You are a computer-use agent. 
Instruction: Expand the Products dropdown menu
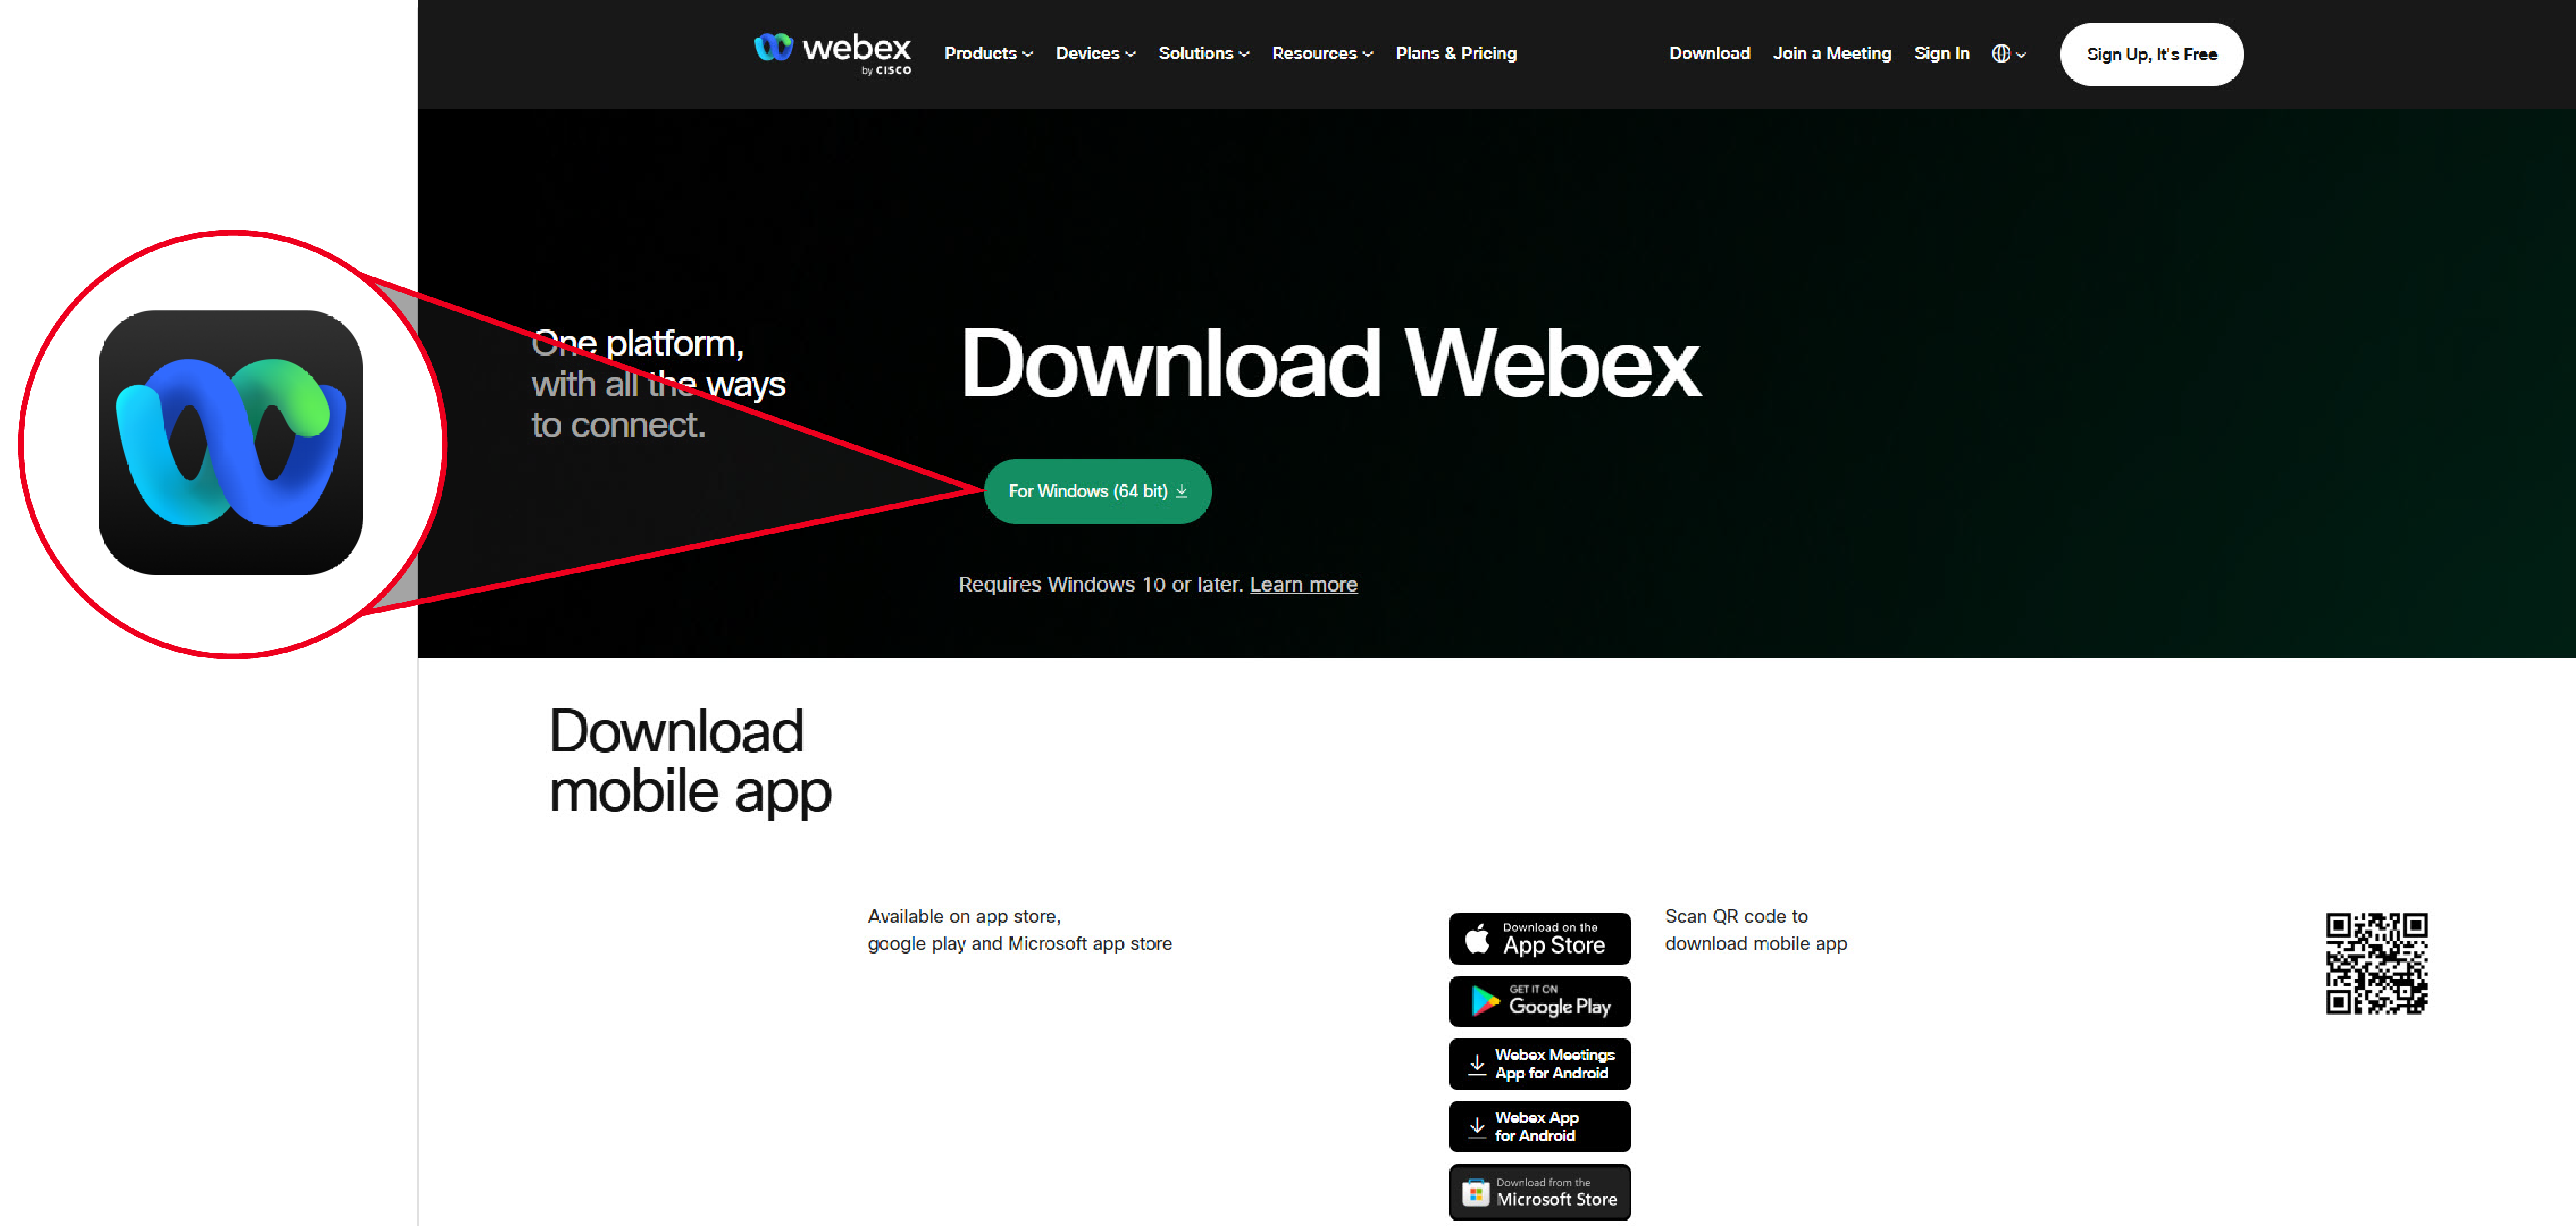[x=988, y=54]
